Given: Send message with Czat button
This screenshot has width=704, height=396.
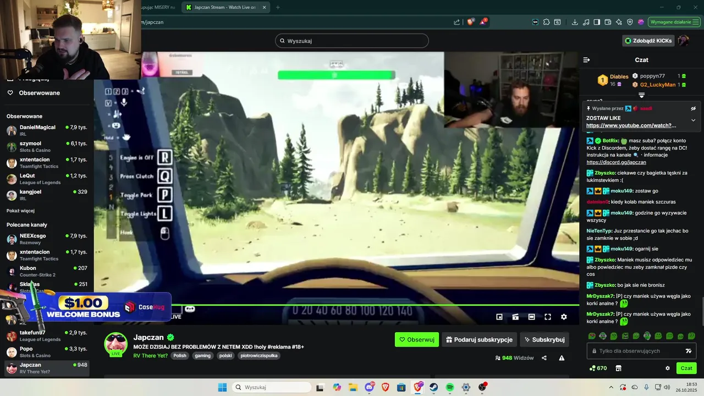Looking at the screenshot, I should point(686,368).
